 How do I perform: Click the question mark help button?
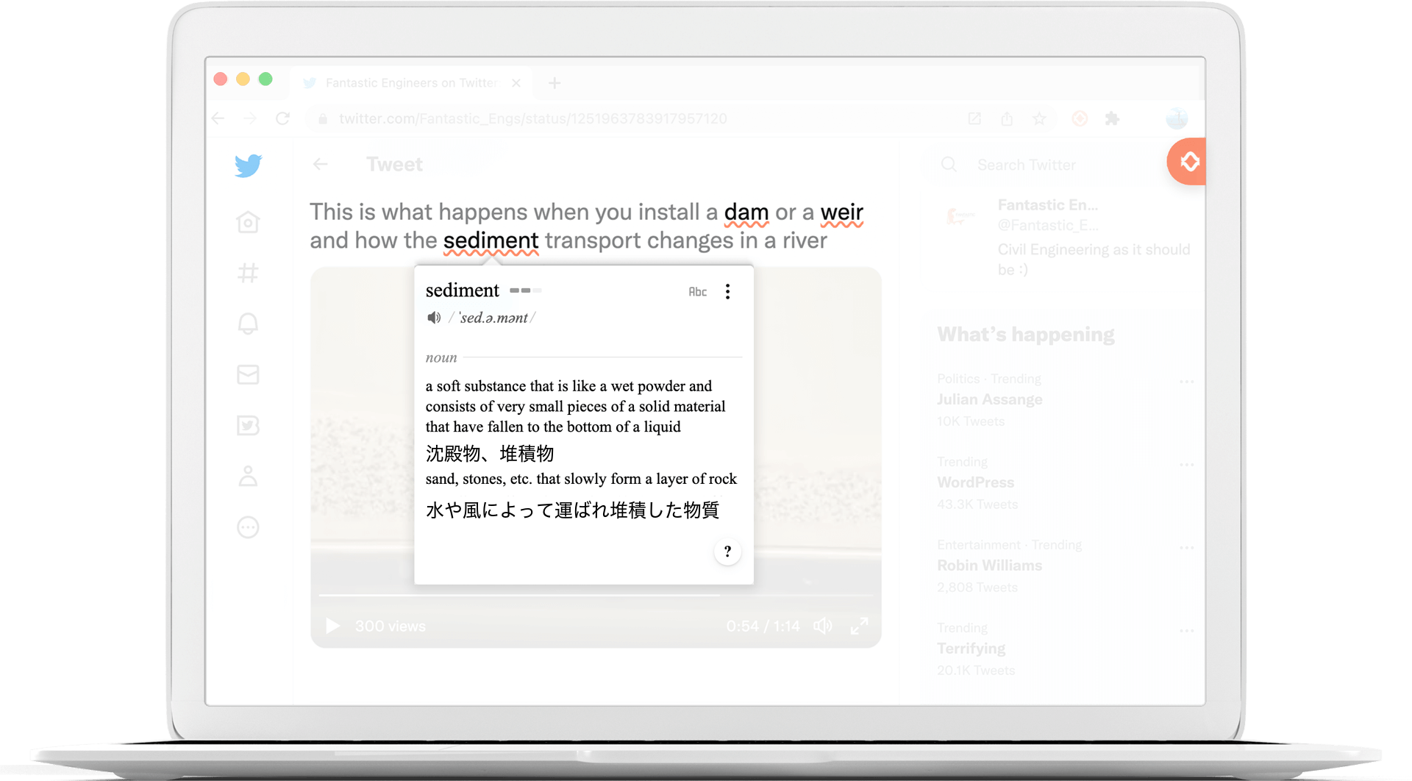pyautogui.click(x=727, y=552)
